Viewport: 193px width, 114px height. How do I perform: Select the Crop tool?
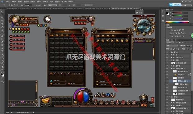click(x=2, y=24)
